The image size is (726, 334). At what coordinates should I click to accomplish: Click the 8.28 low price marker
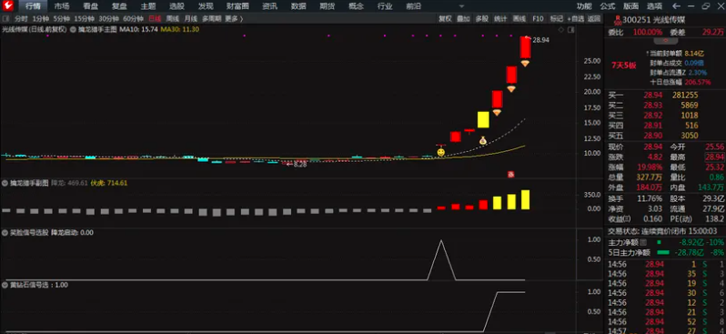[297, 164]
